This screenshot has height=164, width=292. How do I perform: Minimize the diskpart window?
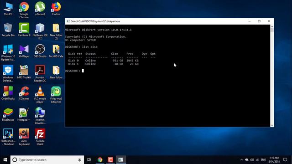[250, 21]
